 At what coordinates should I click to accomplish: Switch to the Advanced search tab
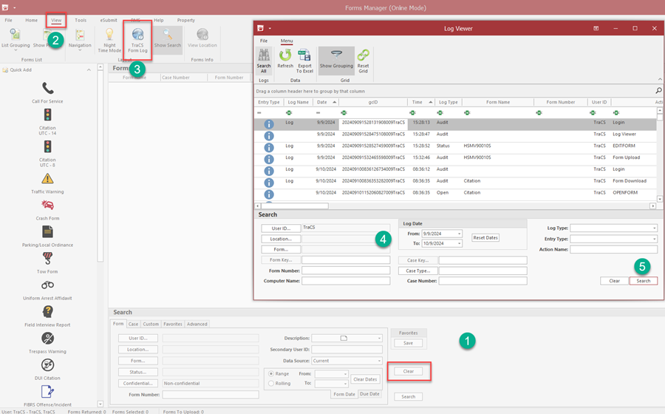tap(197, 324)
